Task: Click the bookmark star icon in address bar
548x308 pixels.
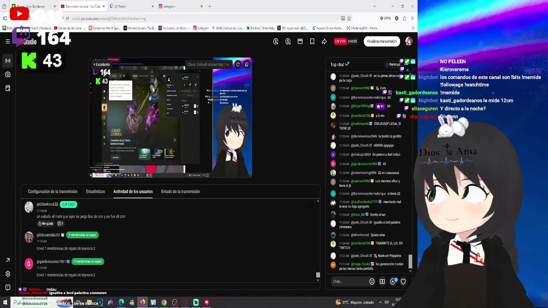Action: click(x=349, y=18)
